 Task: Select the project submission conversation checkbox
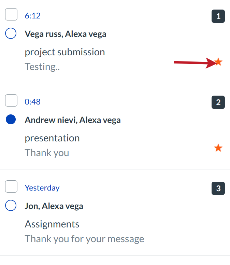click(11, 15)
